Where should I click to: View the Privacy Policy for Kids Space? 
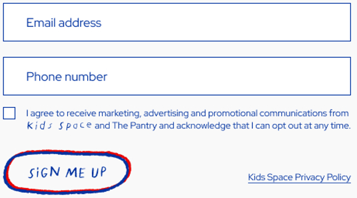click(x=299, y=177)
